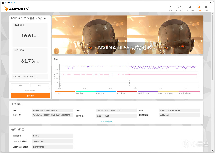This screenshot has width=215, height=153.
Task: Open the Stress Tests tab
Action: tap(190, 8)
